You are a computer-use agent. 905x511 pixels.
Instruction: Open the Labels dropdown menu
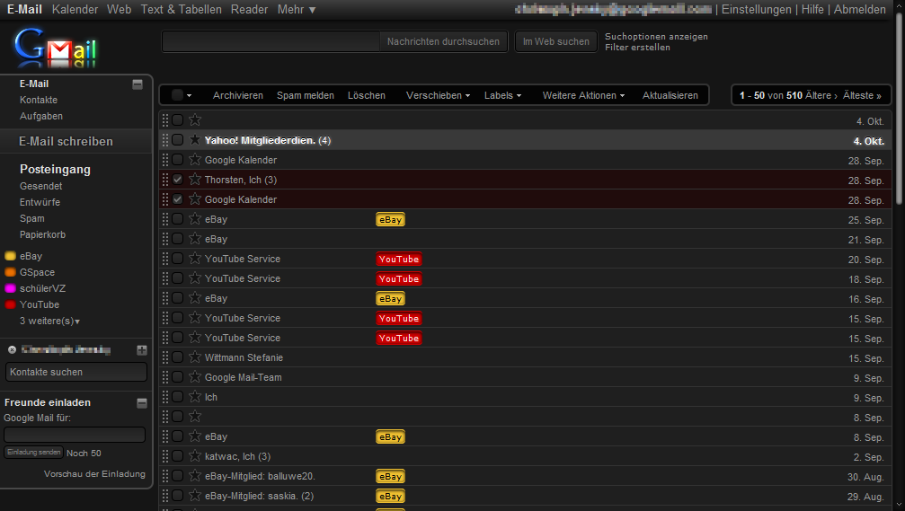pos(502,95)
